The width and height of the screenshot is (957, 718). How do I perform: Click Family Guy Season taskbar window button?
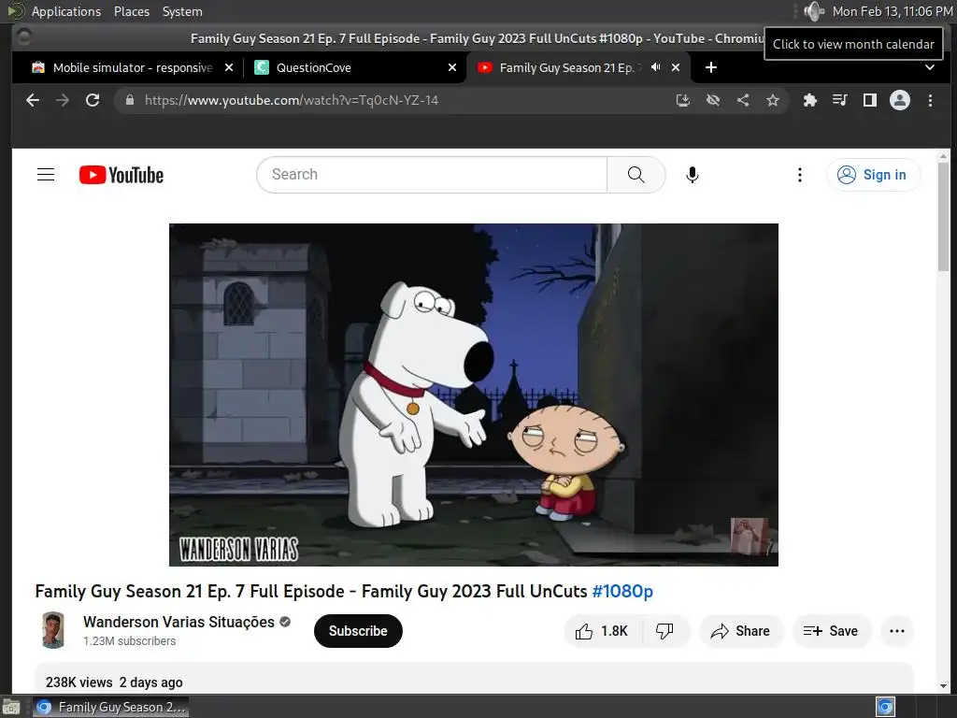(110, 707)
